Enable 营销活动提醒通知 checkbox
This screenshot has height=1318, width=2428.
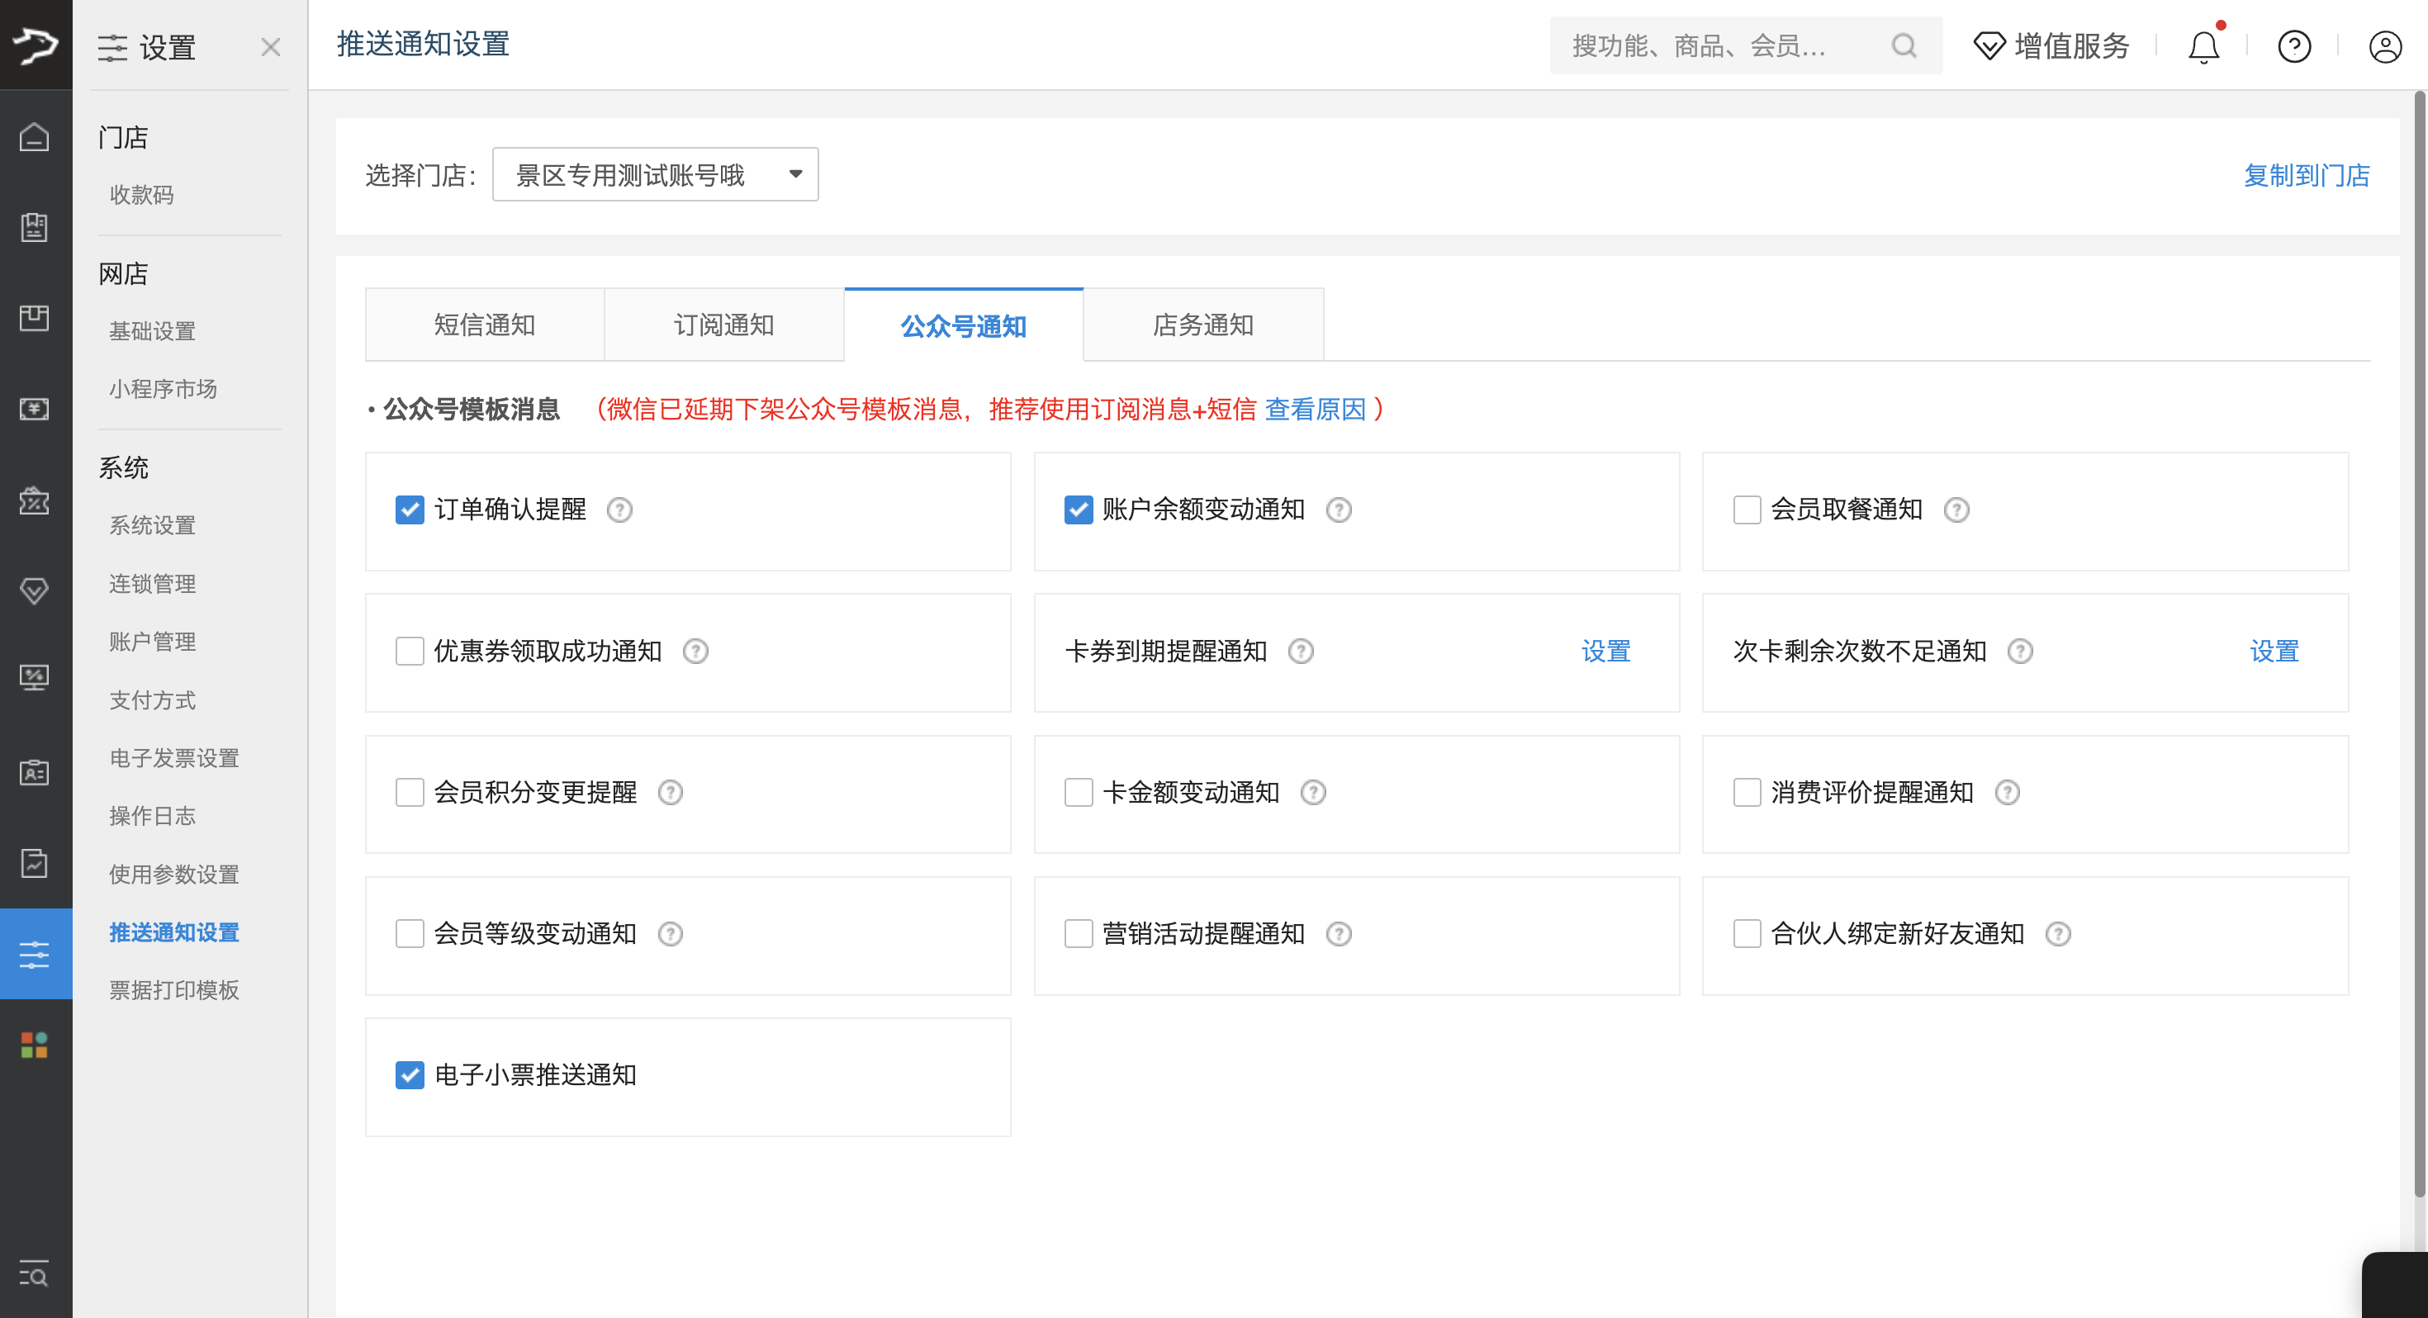tap(1079, 934)
